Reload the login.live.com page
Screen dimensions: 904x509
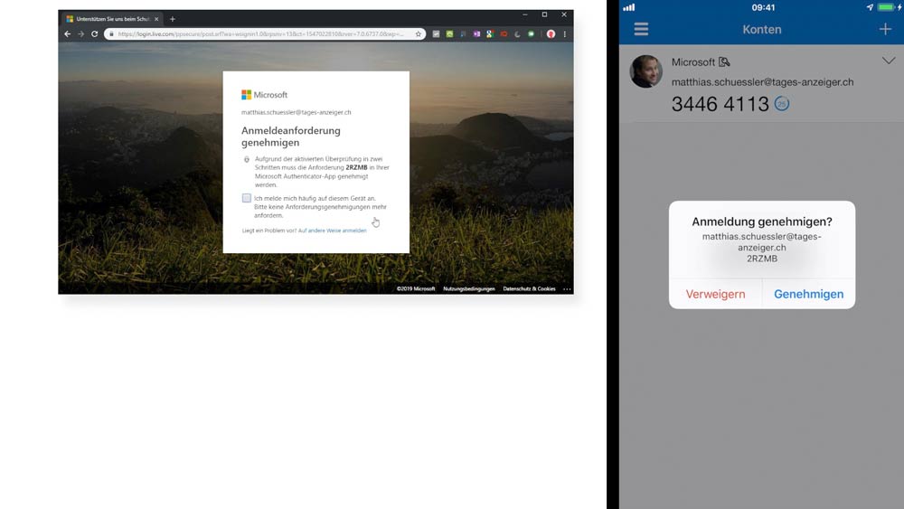click(95, 34)
